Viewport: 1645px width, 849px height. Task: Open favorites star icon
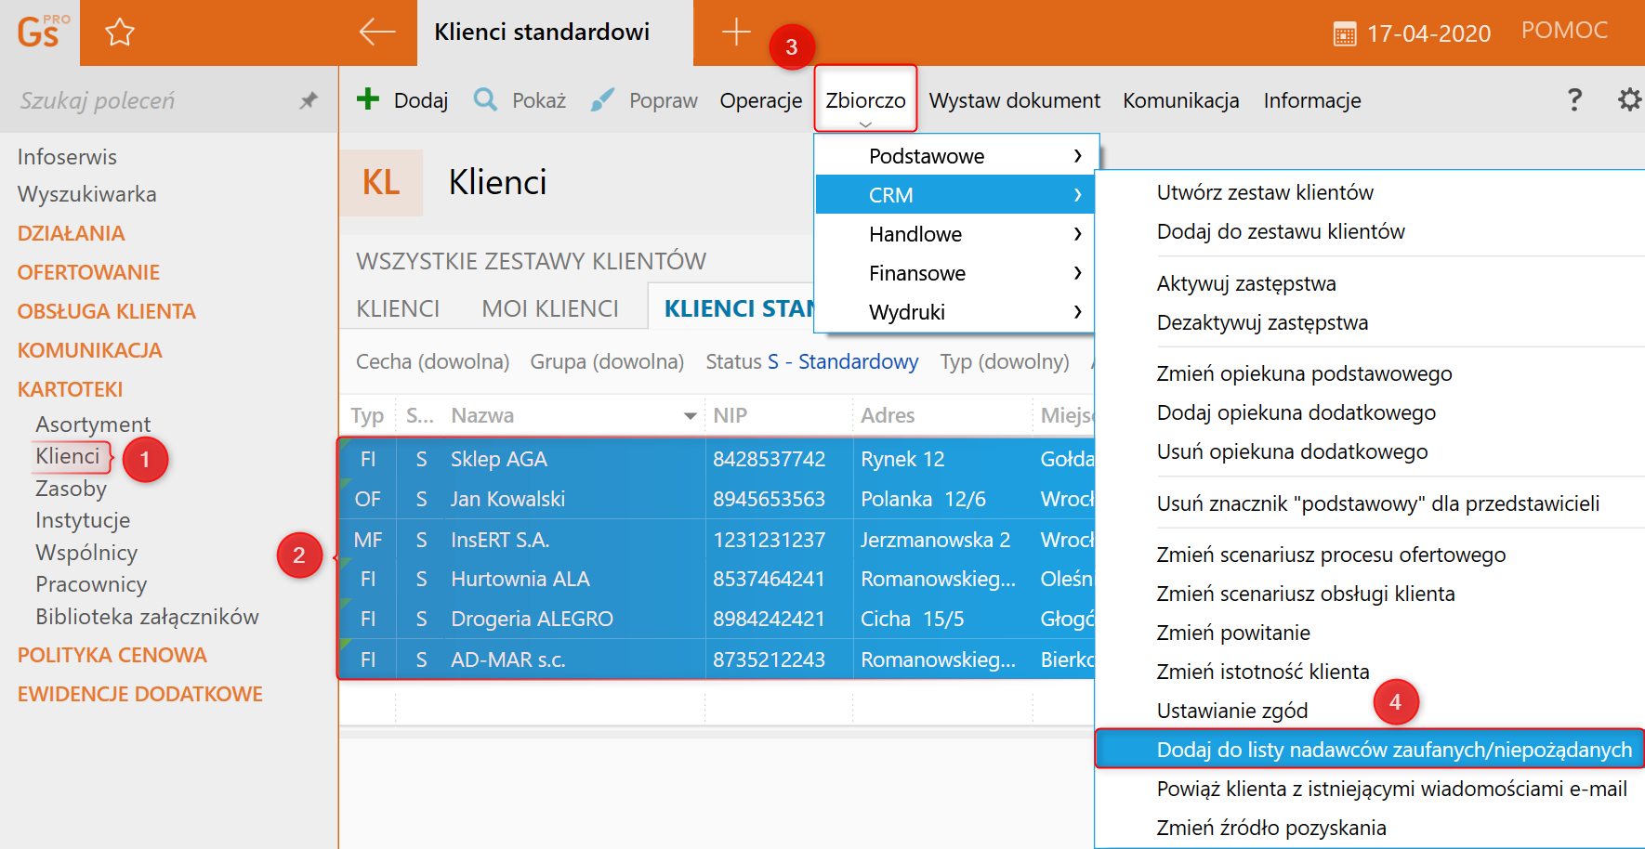tap(120, 33)
